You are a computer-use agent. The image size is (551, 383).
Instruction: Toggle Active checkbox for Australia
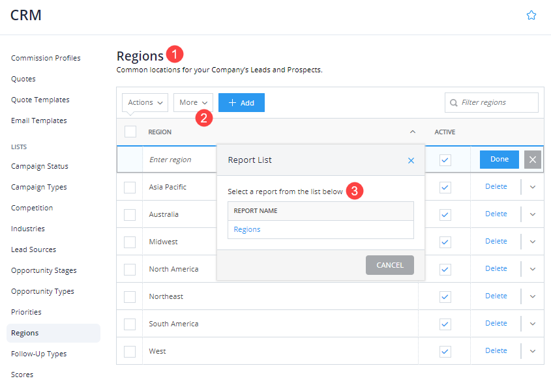pyautogui.click(x=445, y=214)
